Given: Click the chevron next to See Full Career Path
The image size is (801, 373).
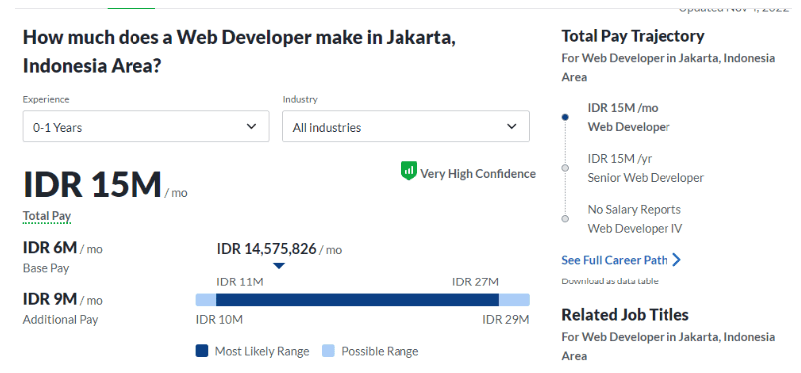Looking at the screenshot, I should coord(676,260).
